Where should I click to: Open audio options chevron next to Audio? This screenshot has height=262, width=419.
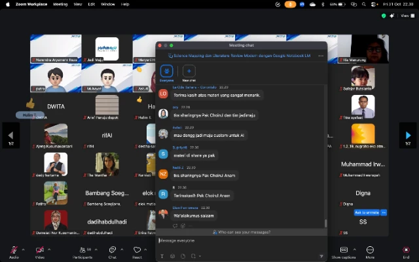[x=24, y=250]
